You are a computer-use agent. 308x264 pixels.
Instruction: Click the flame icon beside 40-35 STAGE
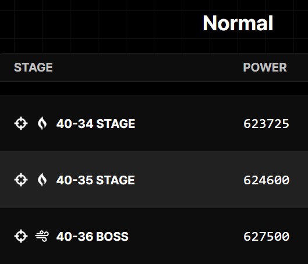43,180
